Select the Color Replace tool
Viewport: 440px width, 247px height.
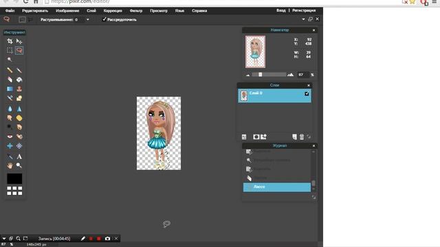10,98
